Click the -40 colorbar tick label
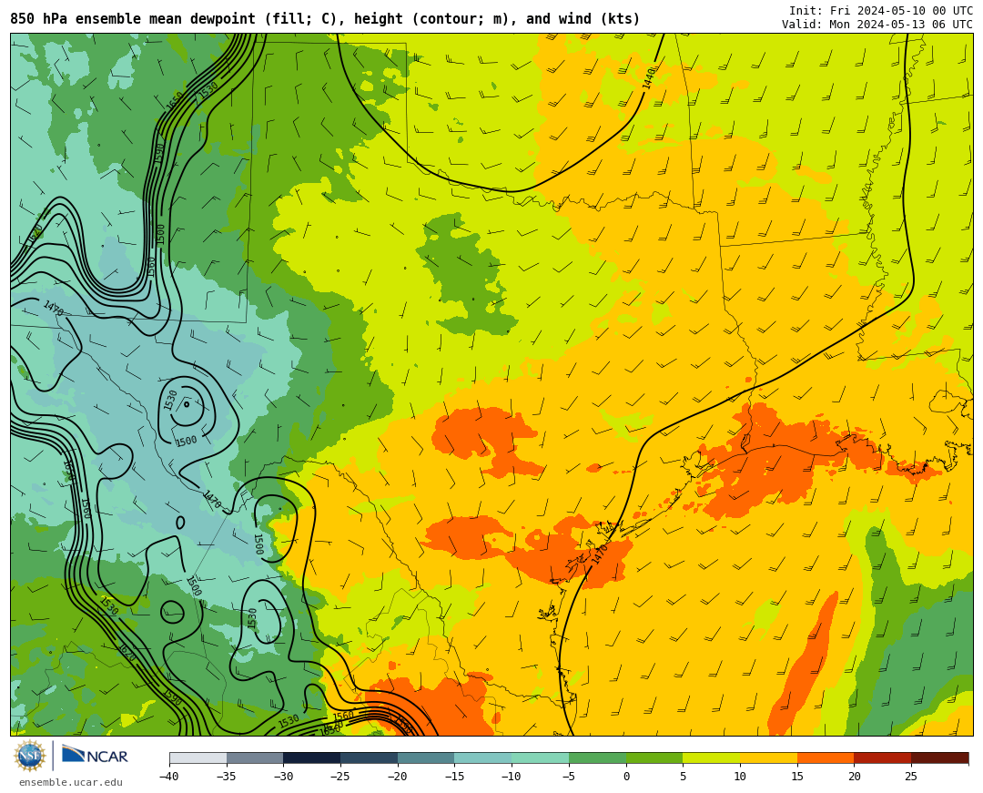The width and height of the screenshot is (983, 793). tap(168, 776)
